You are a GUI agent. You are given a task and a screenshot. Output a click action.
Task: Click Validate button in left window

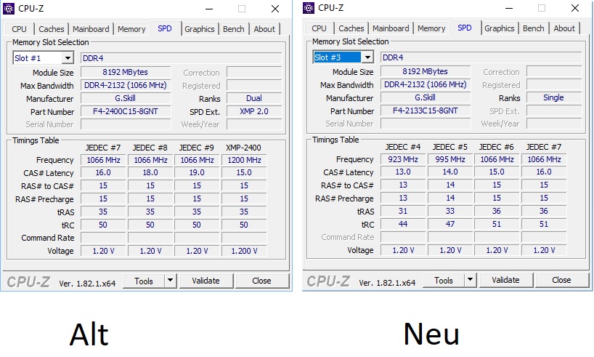point(206,281)
